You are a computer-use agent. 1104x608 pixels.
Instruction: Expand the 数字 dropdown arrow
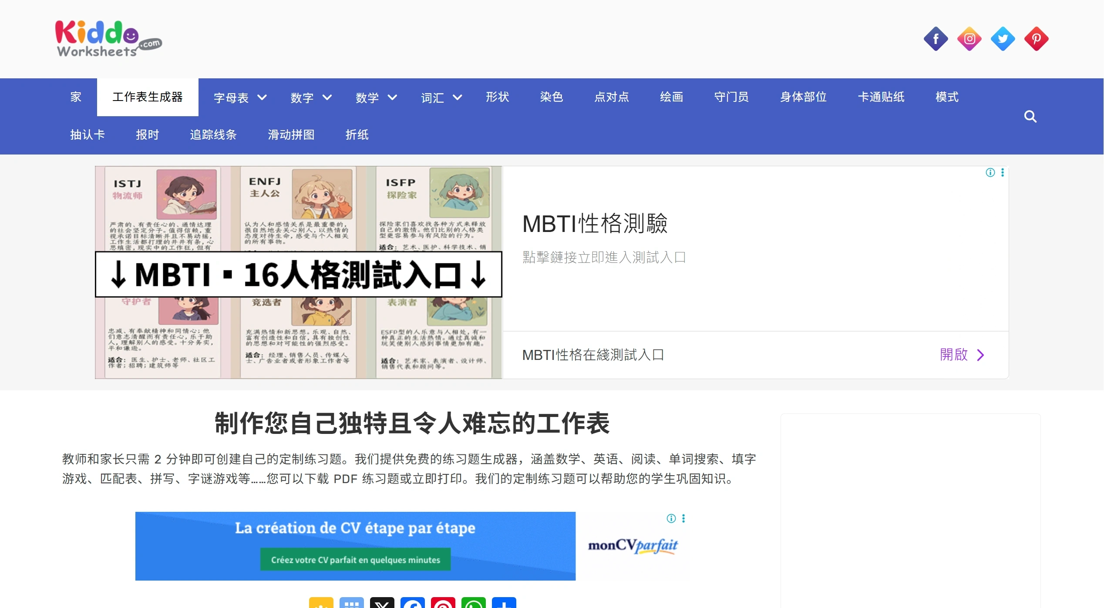coord(327,97)
